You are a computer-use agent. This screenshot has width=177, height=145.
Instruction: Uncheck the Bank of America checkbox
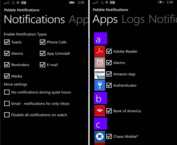click(x=109, y=111)
